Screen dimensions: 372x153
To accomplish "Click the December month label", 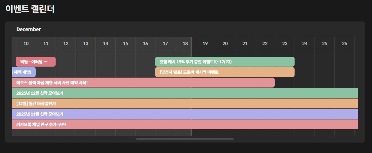I will (x=29, y=29).
